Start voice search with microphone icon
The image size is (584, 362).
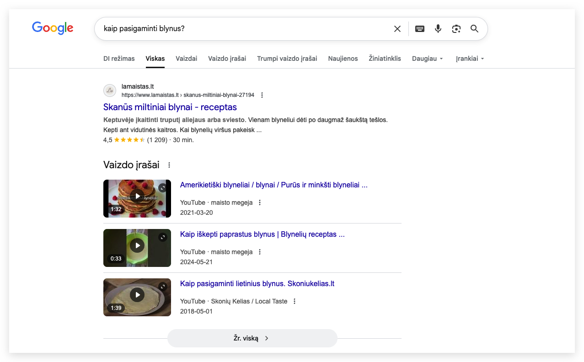pos(438,29)
